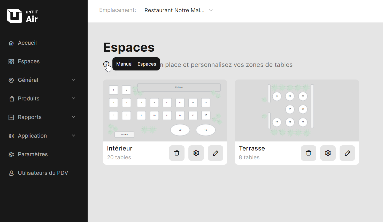The height and width of the screenshot is (222, 383).
Task: Edit the Intérieur floor plan
Action: tap(216, 153)
